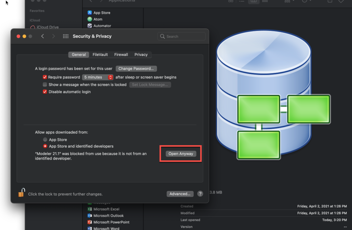
Task: Click the Created date row in Finder
Action: (264, 206)
